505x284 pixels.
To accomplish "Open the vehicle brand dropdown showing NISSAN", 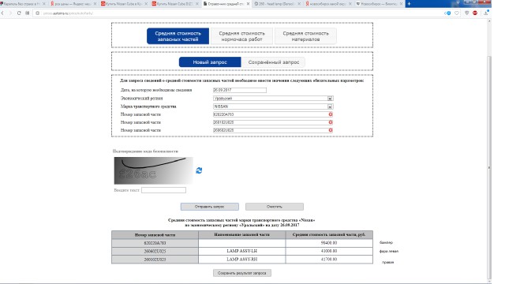I will pos(273,106).
